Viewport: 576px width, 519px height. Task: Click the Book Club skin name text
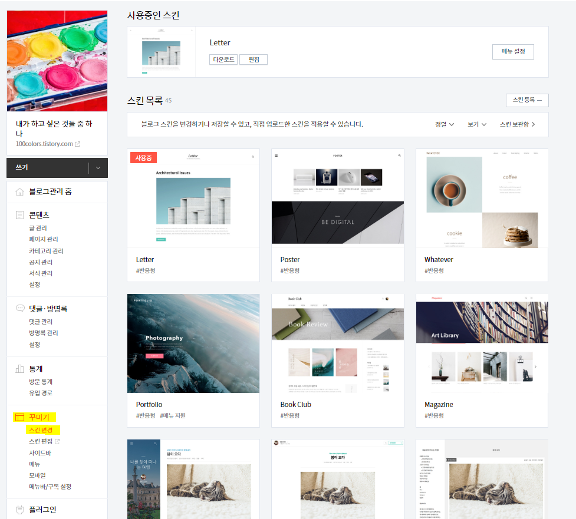[296, 405]
